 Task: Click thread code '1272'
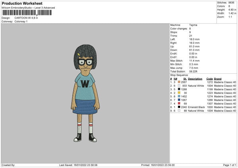(210, 82)
